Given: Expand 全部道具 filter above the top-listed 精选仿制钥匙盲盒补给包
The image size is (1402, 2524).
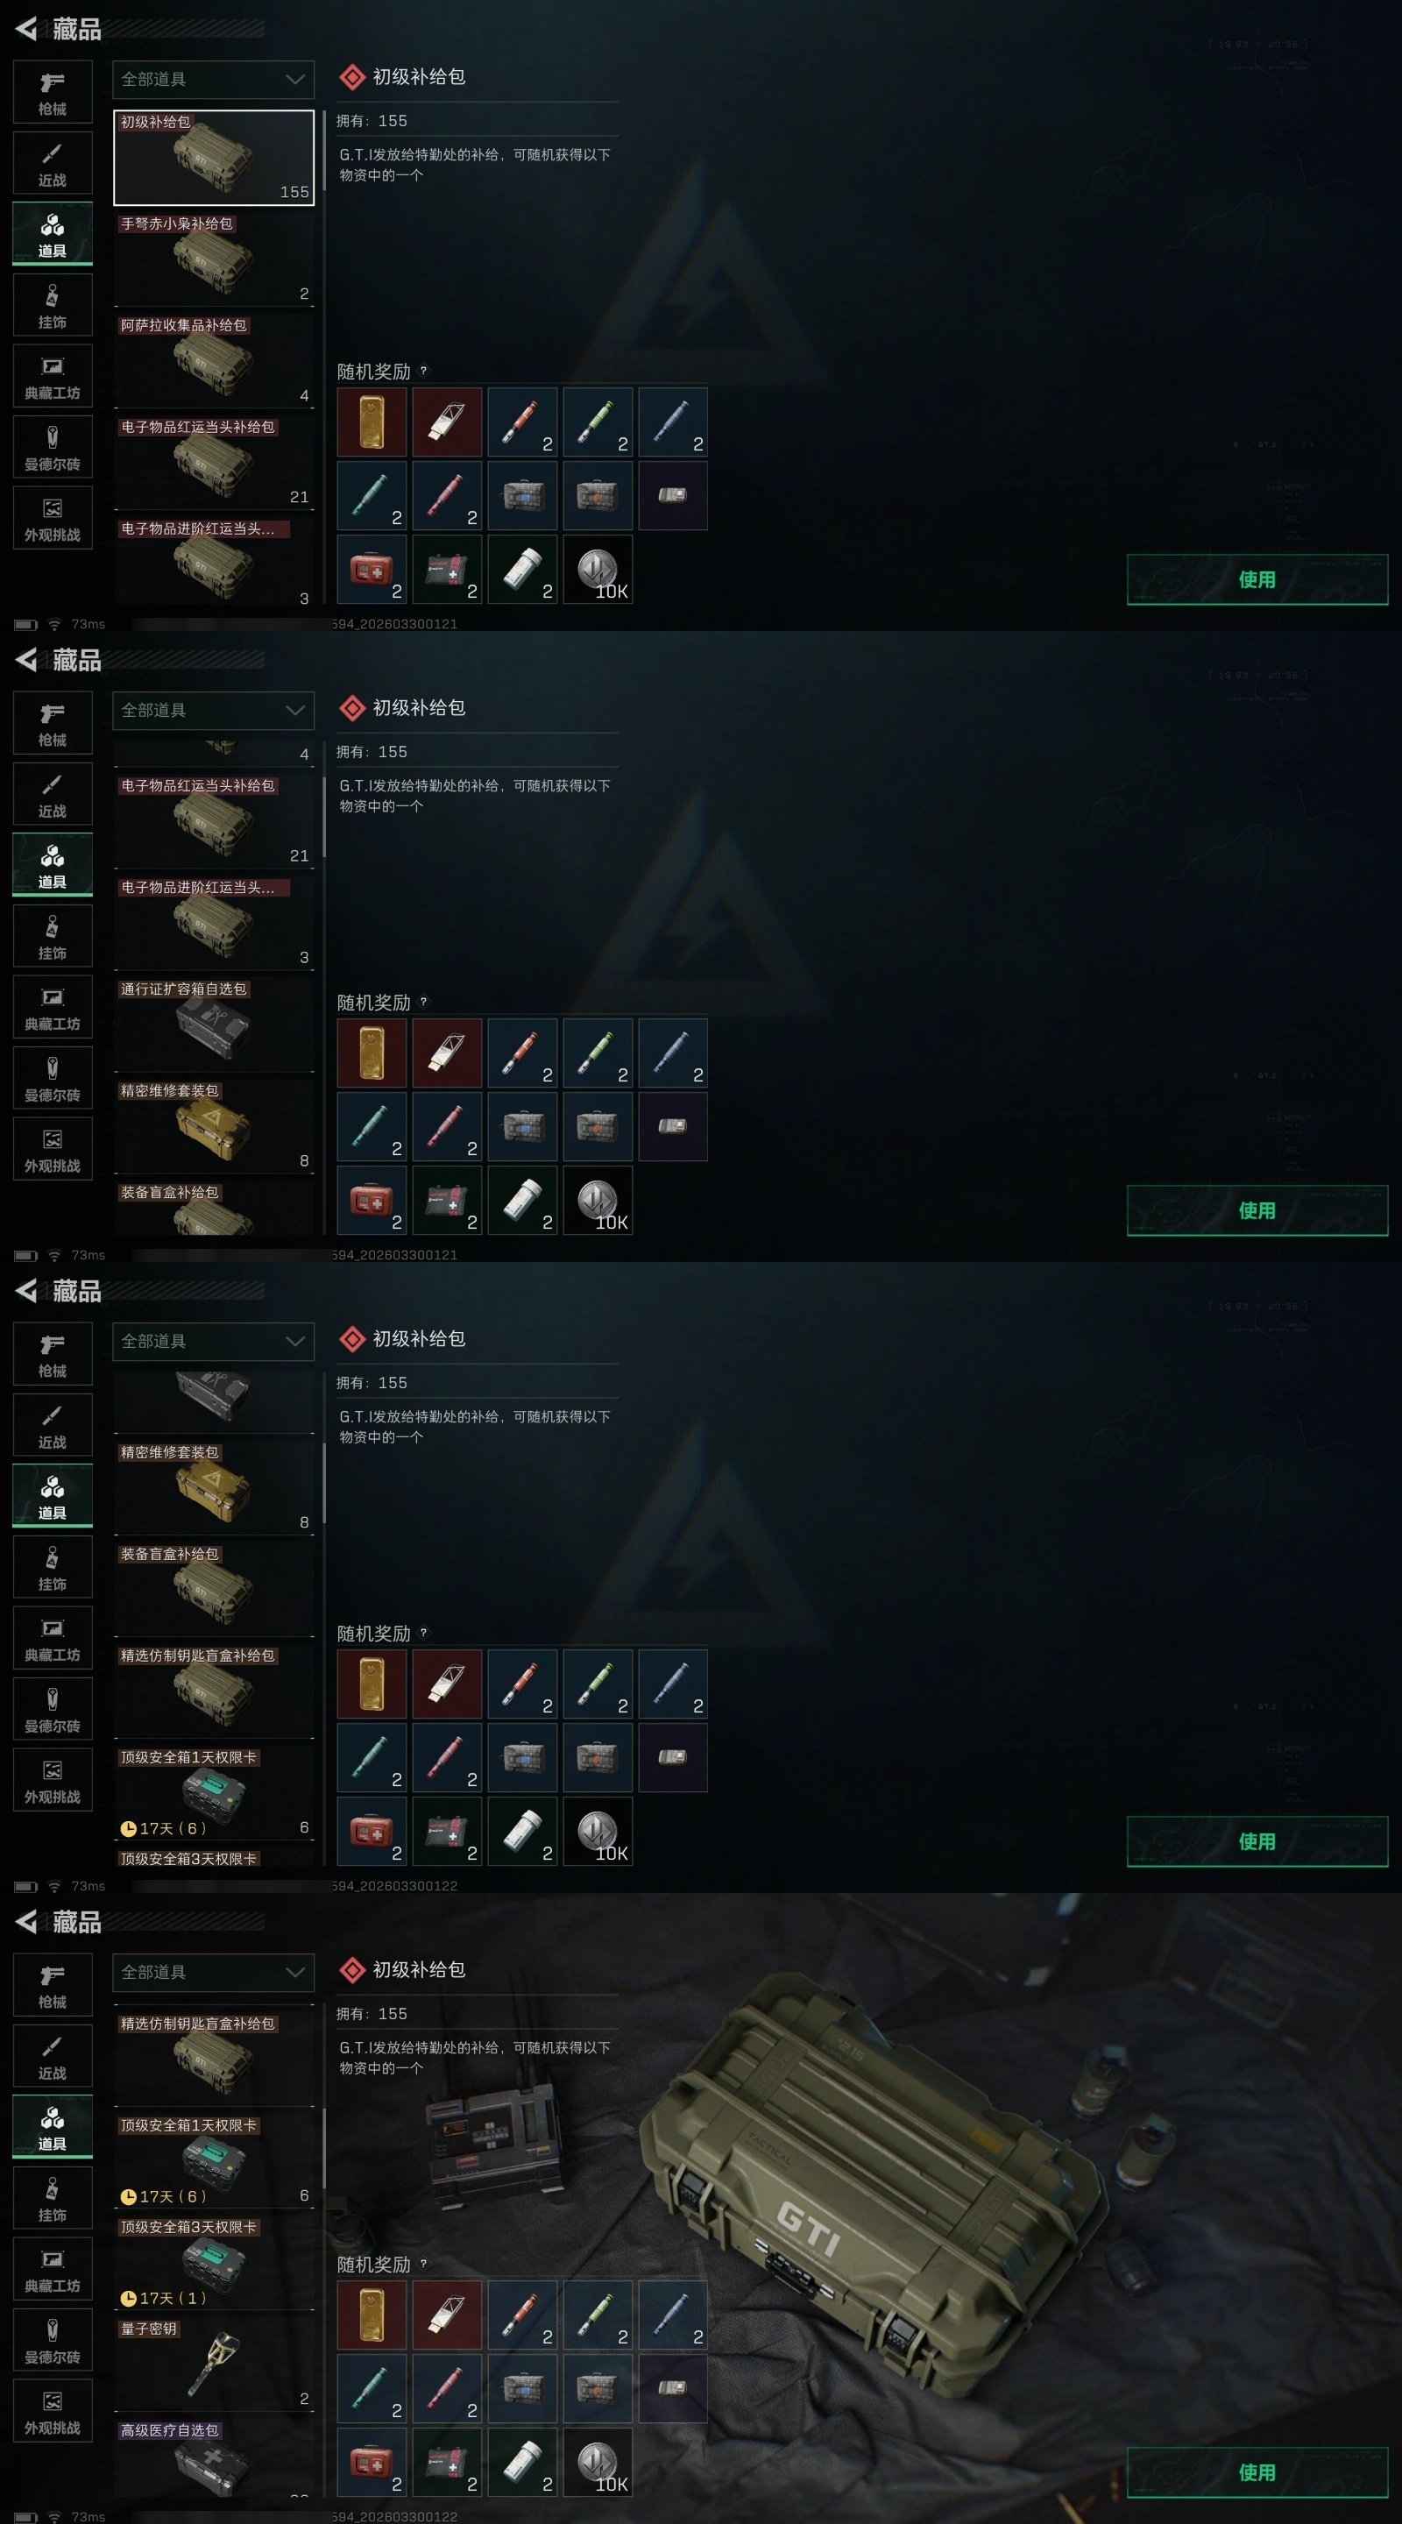Looking at the screenshot, I should tap(214, 1973).
